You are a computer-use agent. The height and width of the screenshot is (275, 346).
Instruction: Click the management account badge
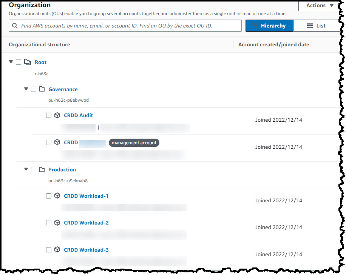tap(134, 143)
